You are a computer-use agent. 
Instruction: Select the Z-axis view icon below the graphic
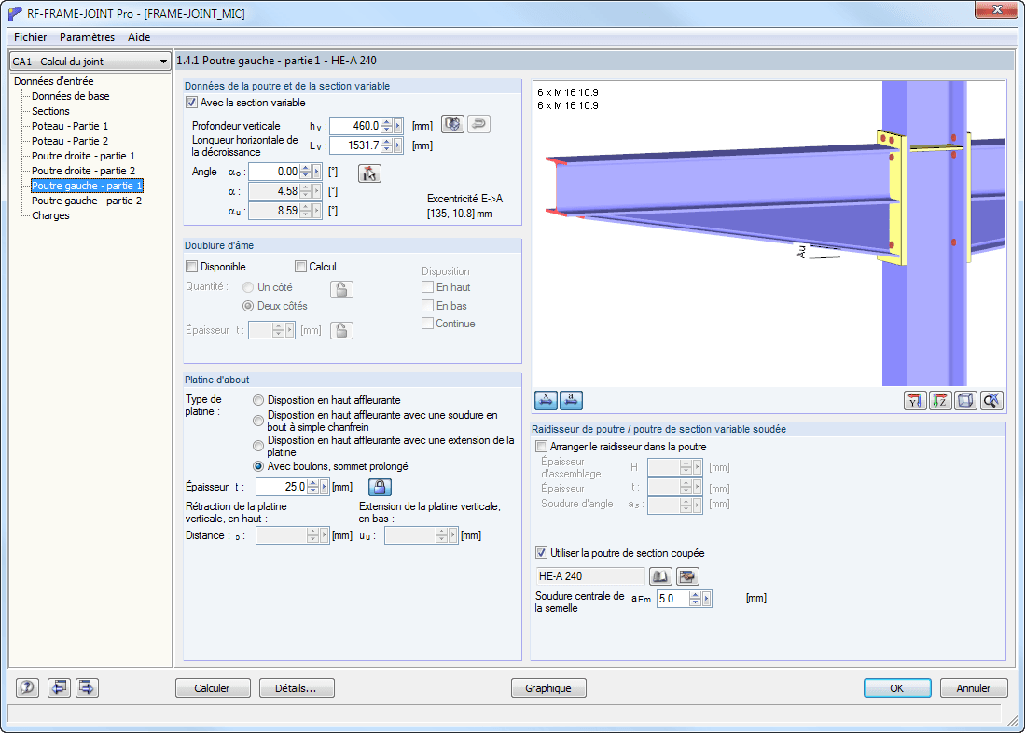click(x=941, y=400)
